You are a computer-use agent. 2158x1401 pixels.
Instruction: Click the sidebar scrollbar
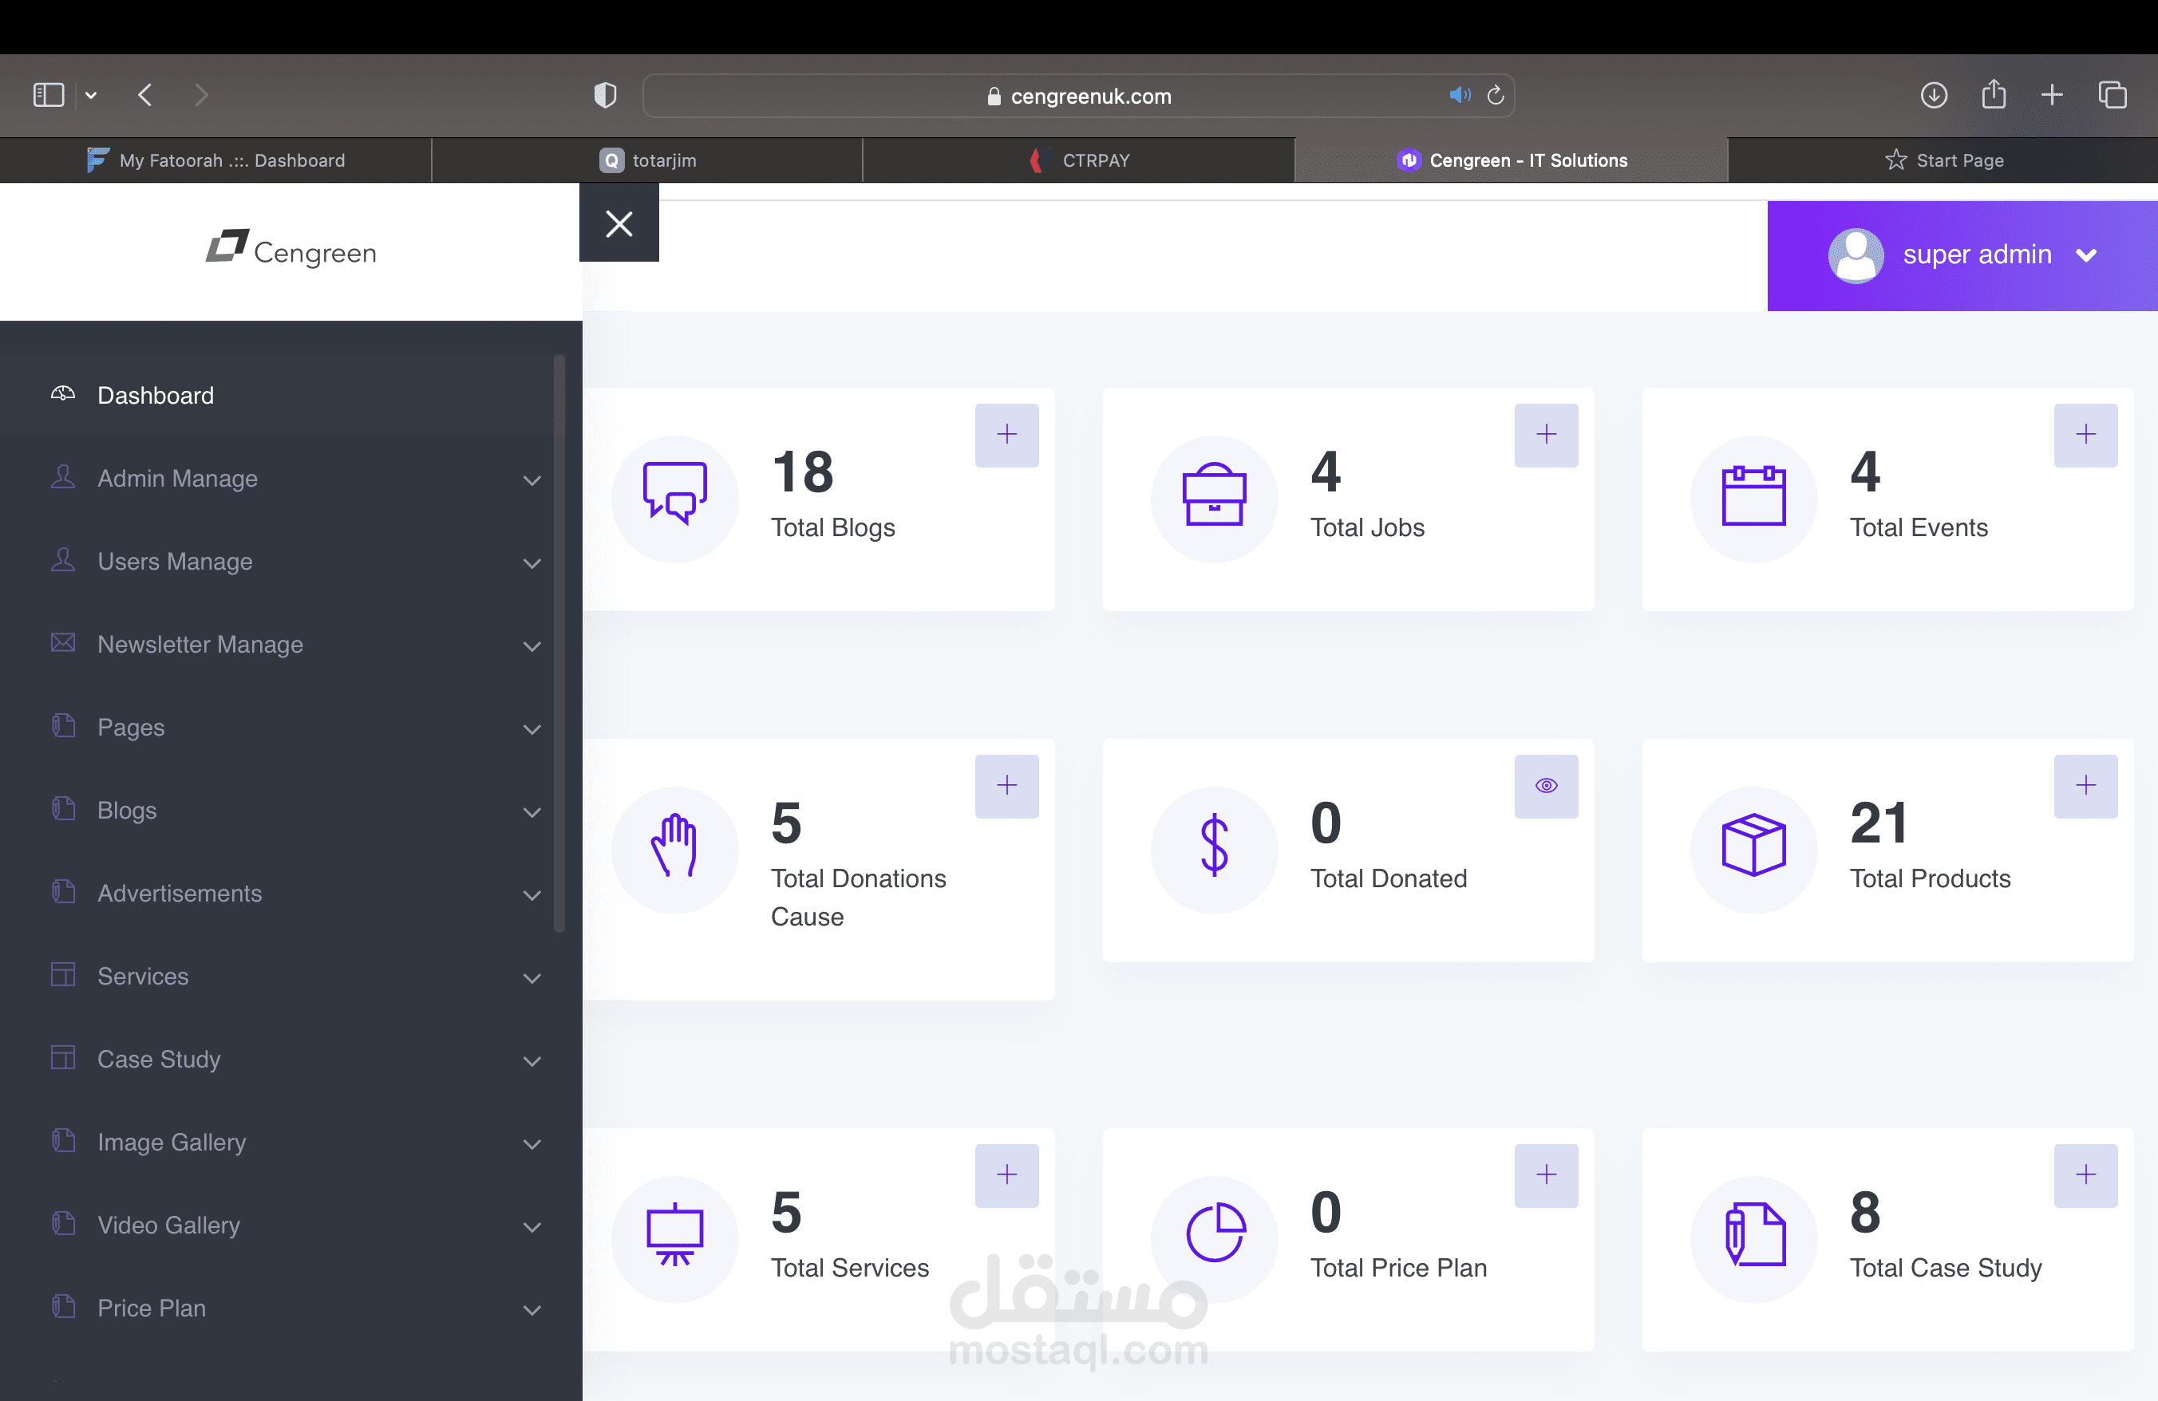click(x=559, y=643)
